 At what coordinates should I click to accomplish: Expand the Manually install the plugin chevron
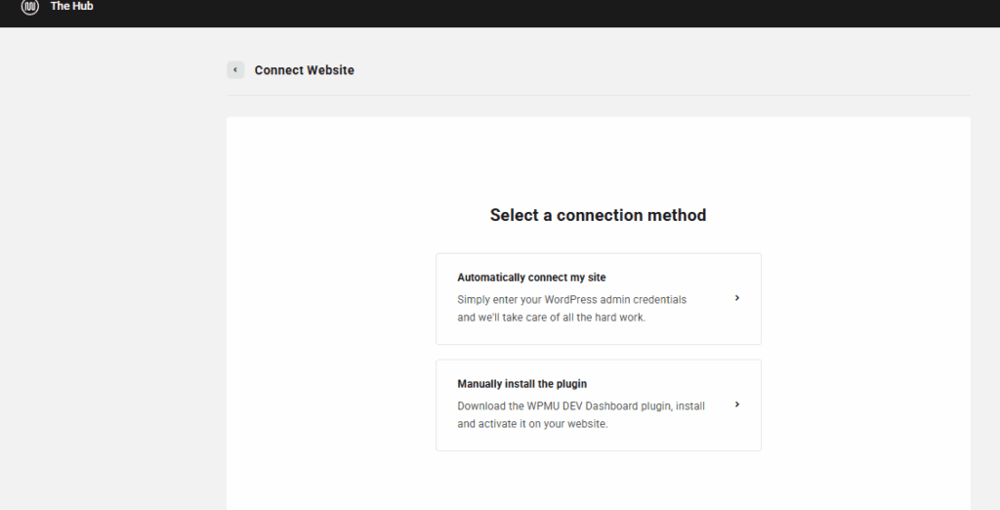coord(736,404)
